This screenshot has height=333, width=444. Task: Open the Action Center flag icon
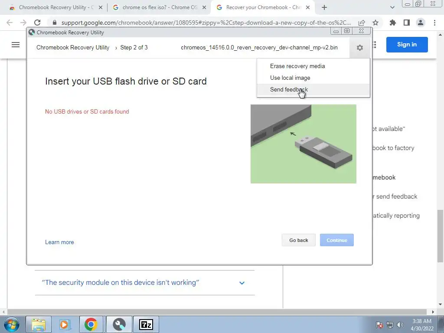(379, 325)
